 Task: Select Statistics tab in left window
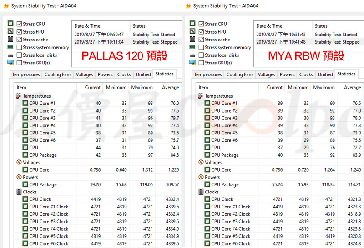tap(164, 74)
